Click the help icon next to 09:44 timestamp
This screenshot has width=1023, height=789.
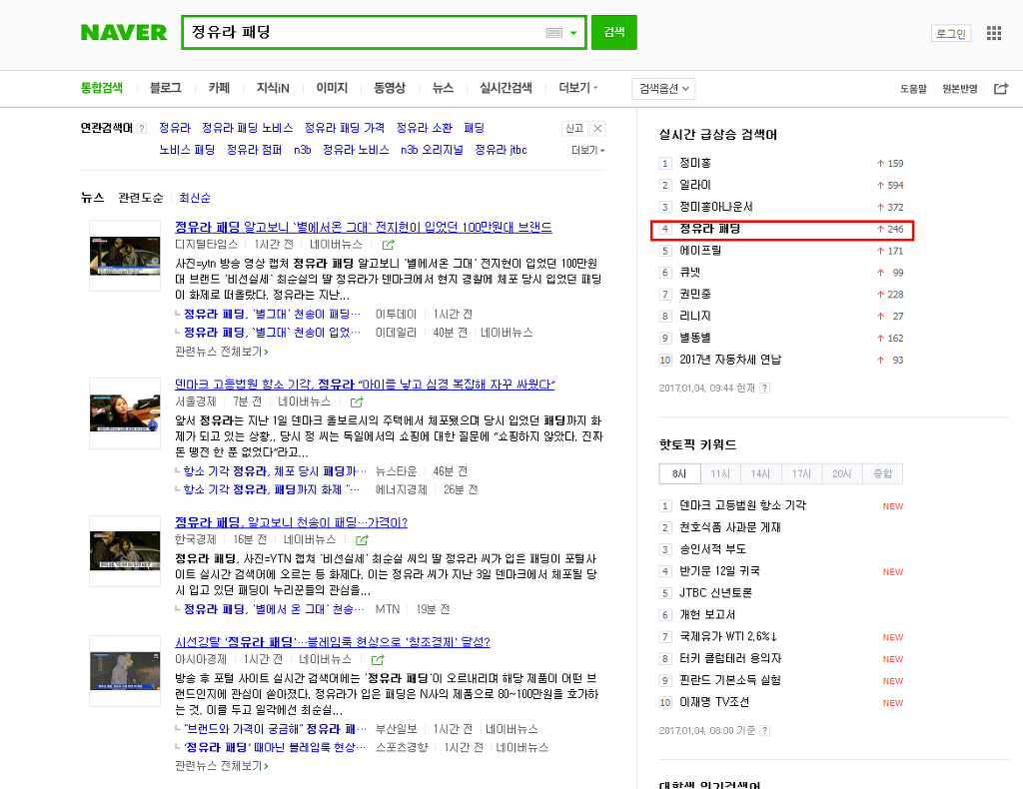(764, 388)
